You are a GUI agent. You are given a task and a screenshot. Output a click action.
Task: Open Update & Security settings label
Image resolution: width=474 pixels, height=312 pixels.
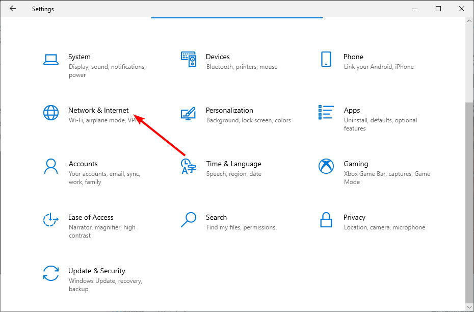(x=97, y=271)
